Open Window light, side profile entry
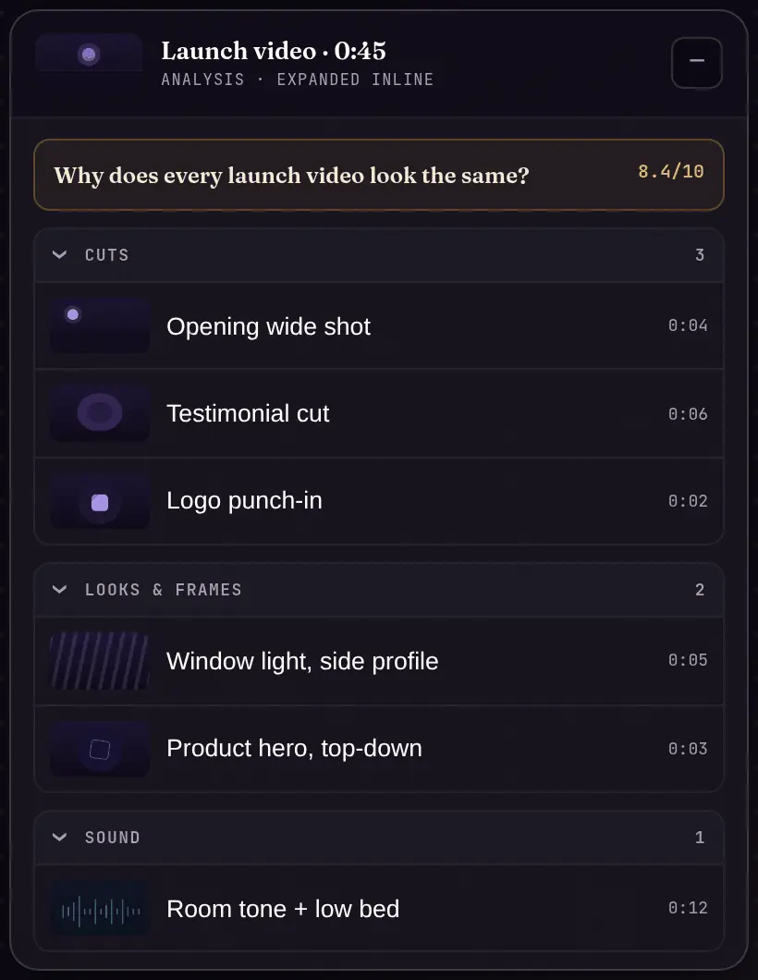758x980 pixels. (x=379, y=661)
